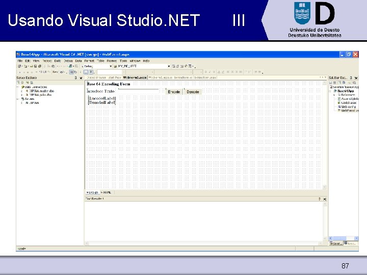367x275 pixels.
Task: Click the last Solution Explorer toolbar icon
Action: point(354,83)
